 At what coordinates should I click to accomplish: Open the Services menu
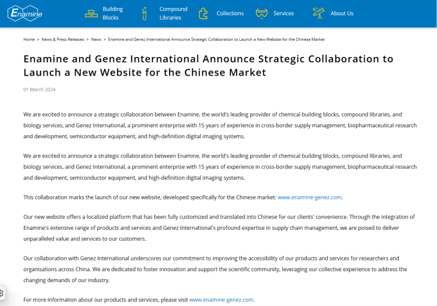pos(283,14)
